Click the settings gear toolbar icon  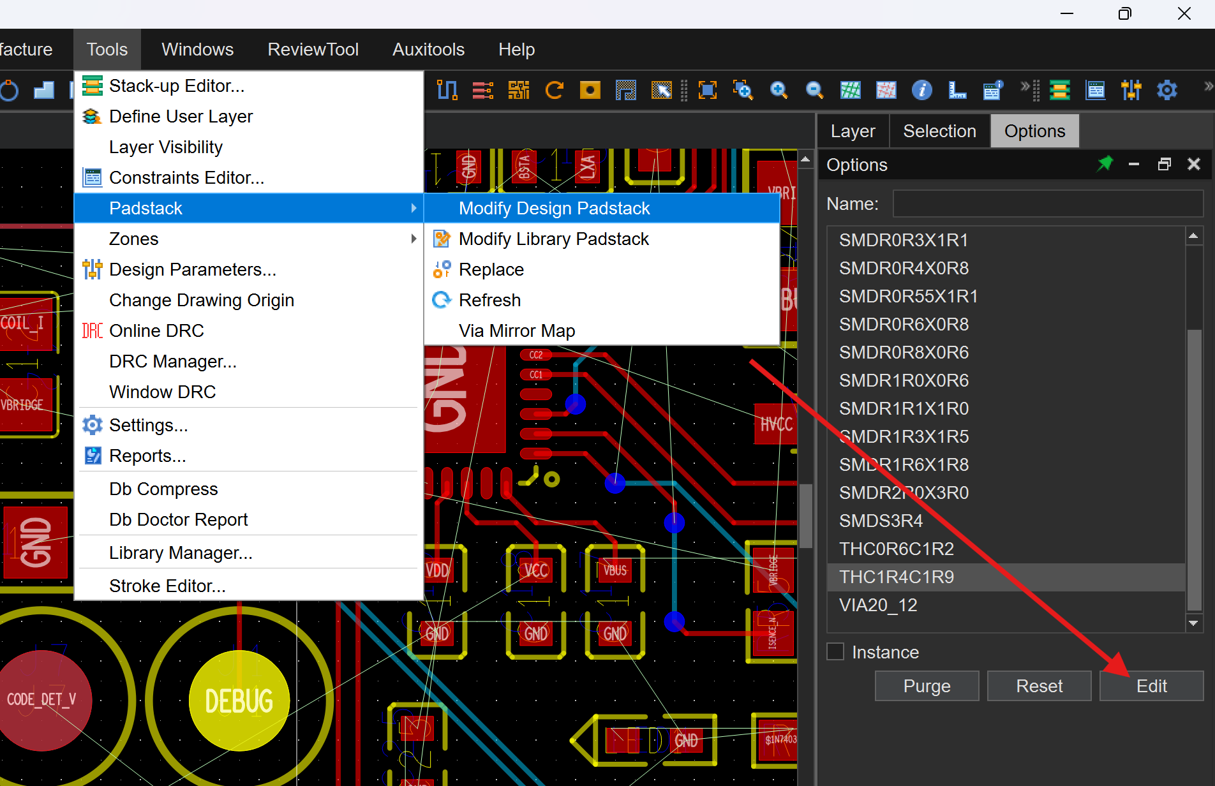1167,90
